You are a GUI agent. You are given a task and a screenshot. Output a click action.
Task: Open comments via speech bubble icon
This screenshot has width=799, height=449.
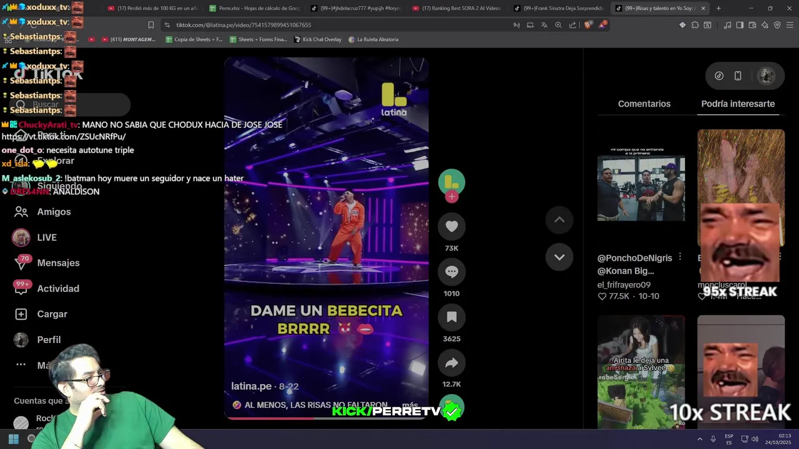point(451,272)
